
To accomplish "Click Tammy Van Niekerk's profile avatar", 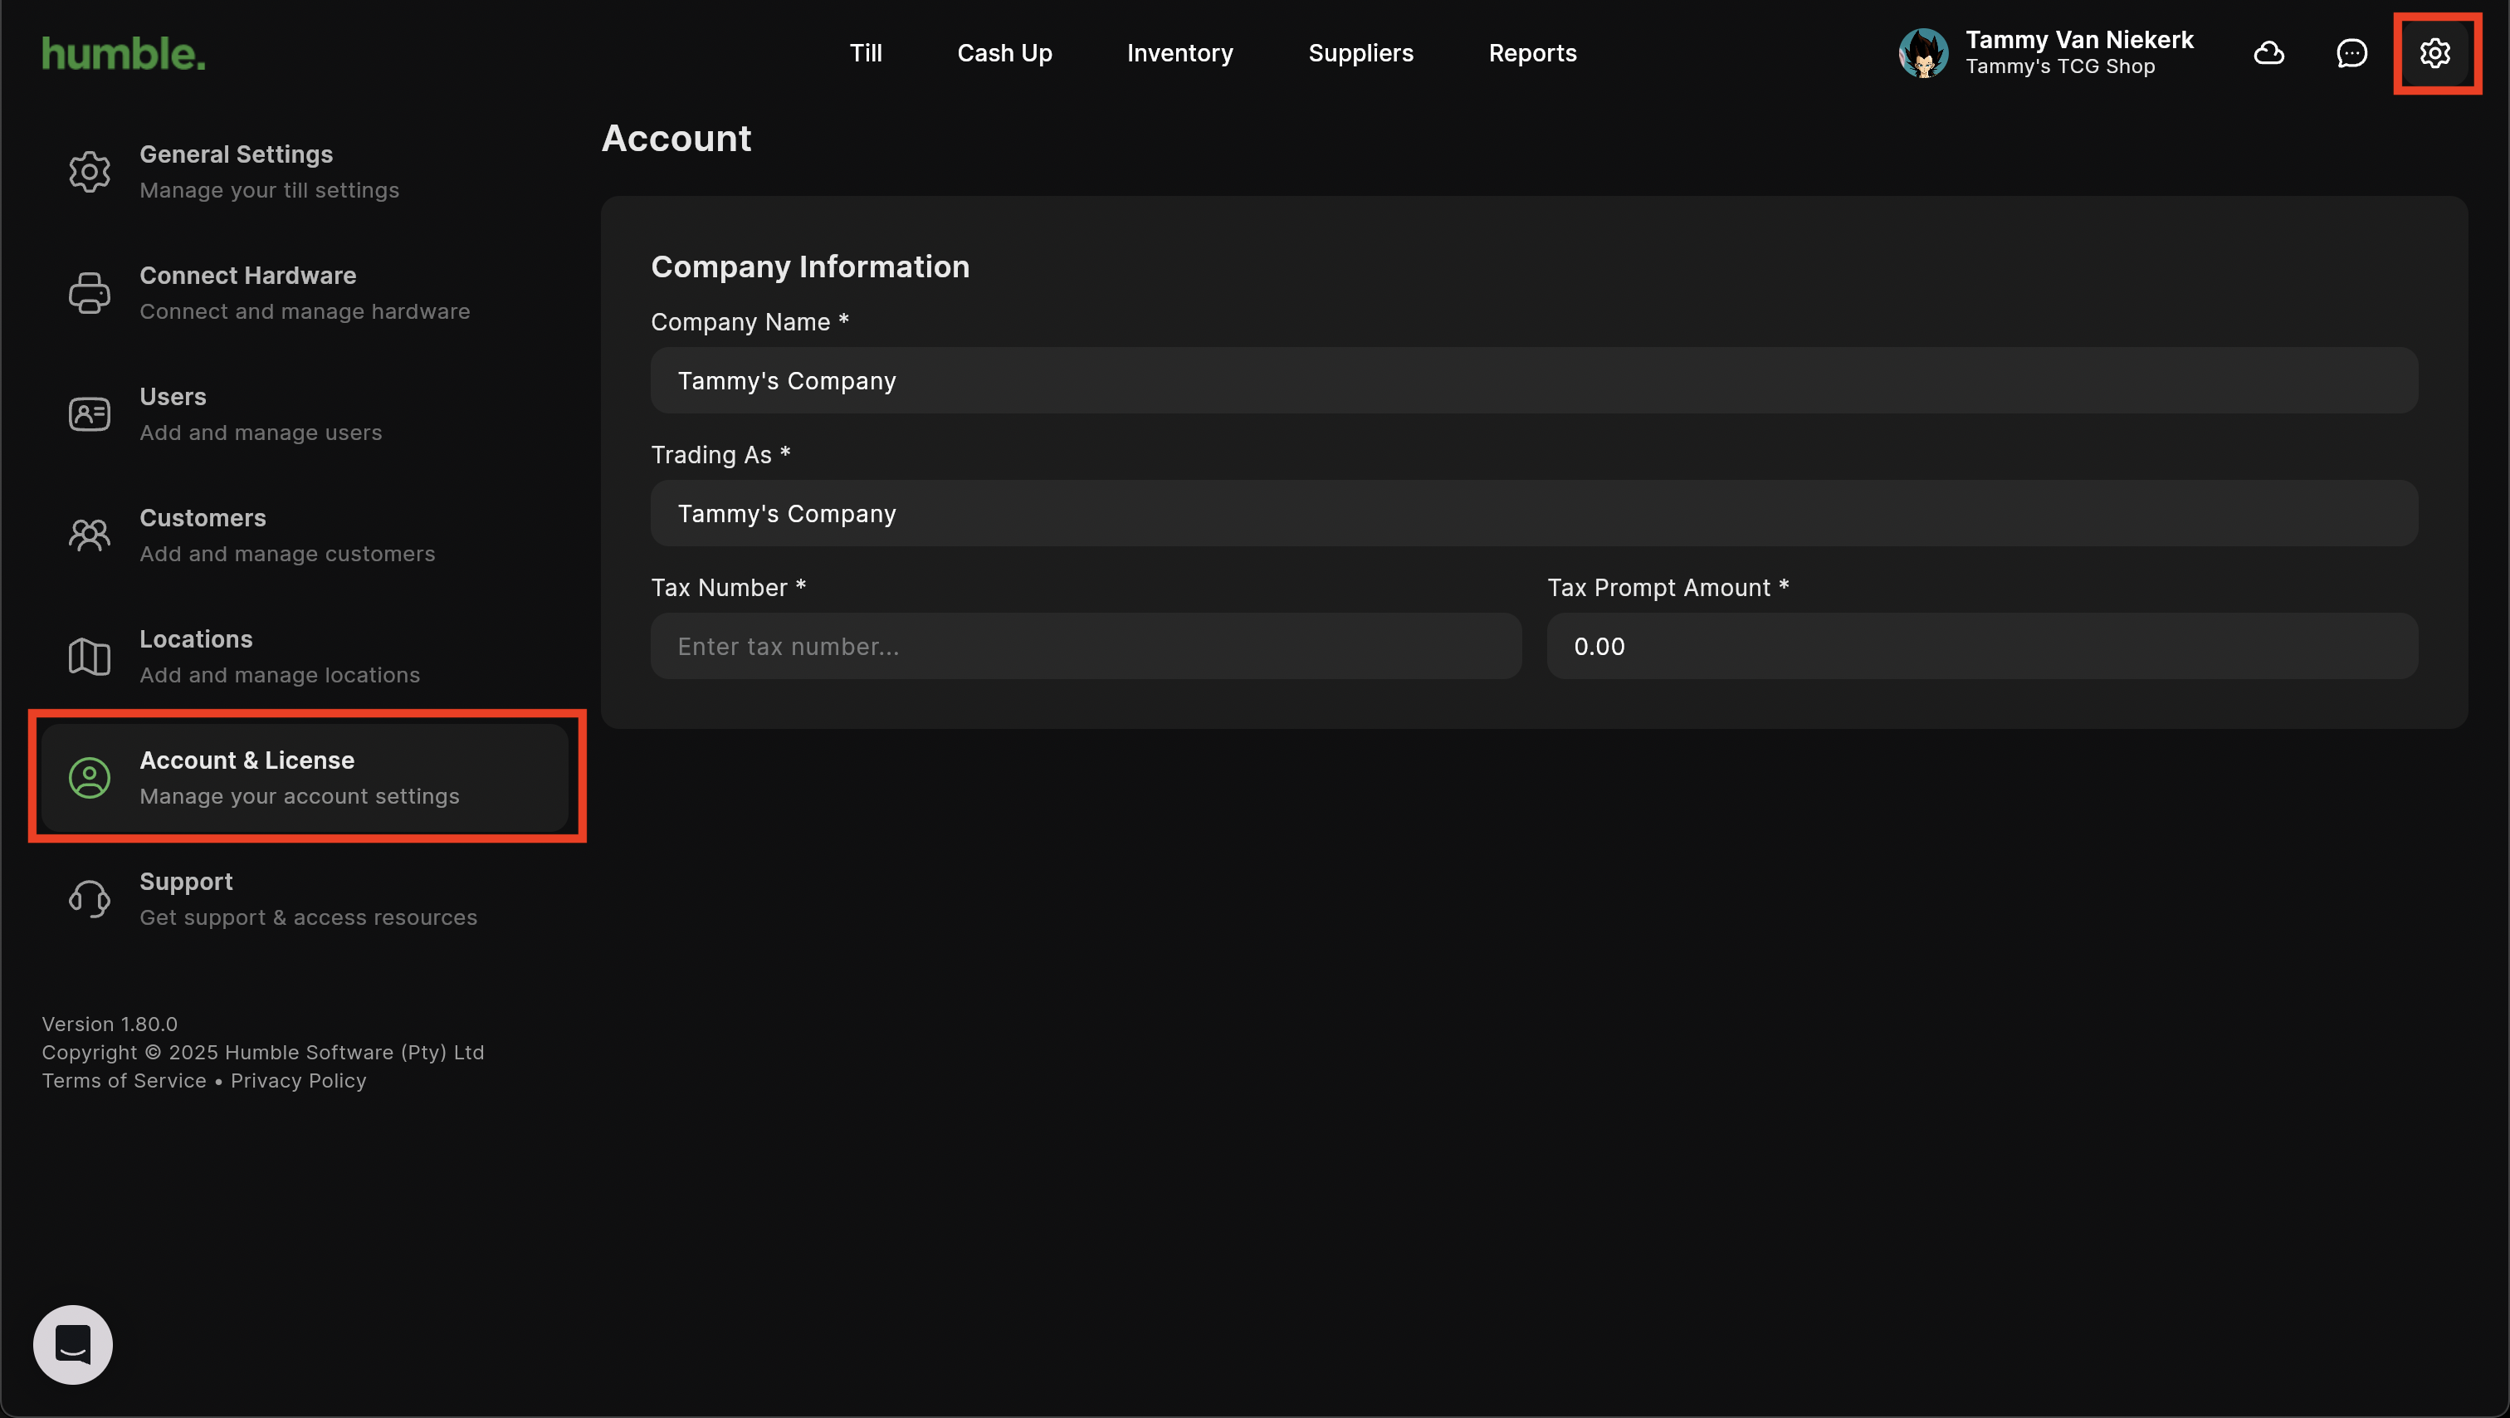I will (1923, 52).
